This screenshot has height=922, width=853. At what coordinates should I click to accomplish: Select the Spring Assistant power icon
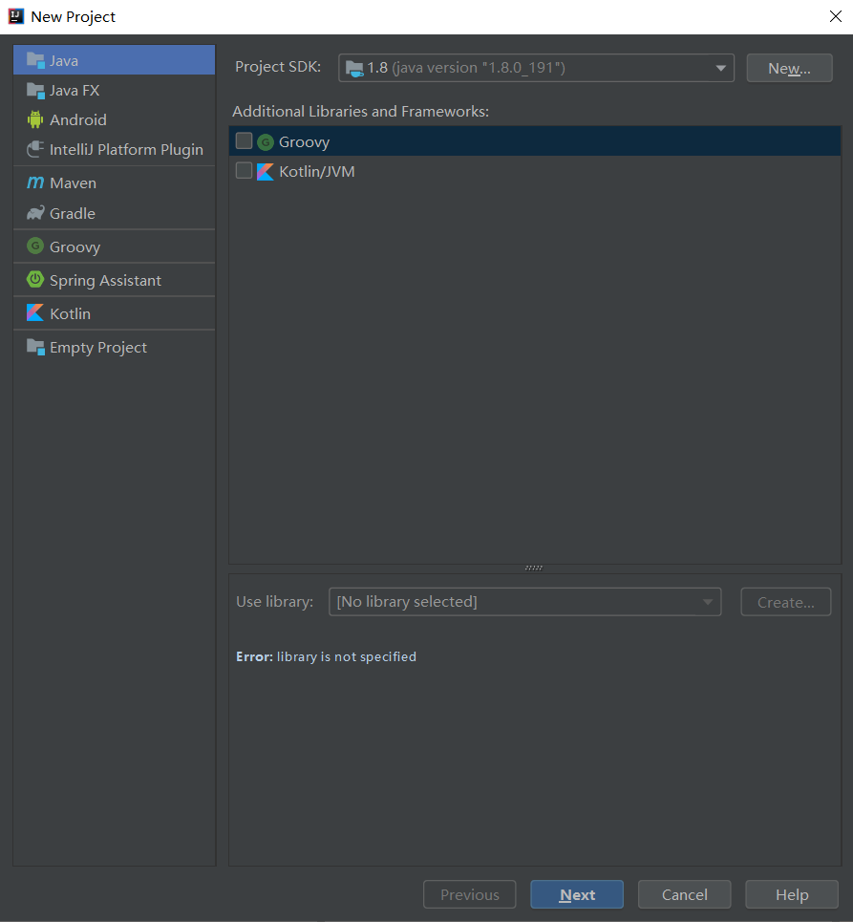pyautogui.click(x=35, y=279)
